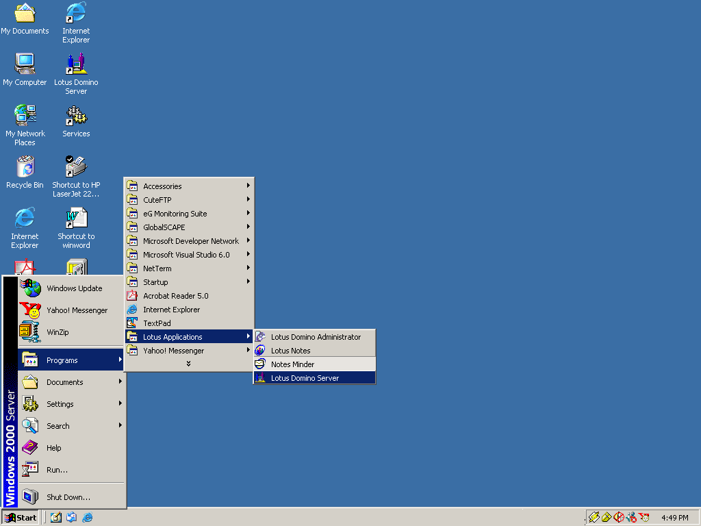
Task: Click the yellow diamond tray icon
Action: tap(607, 518)
